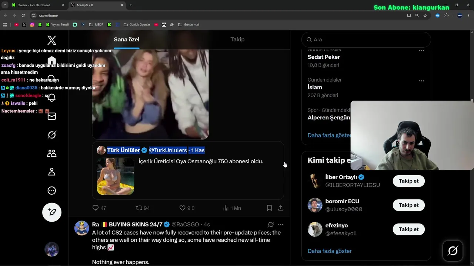Open a new browser tab
Image resolution: width=474 pixels, height=266 pixels.
pos(131,5)
